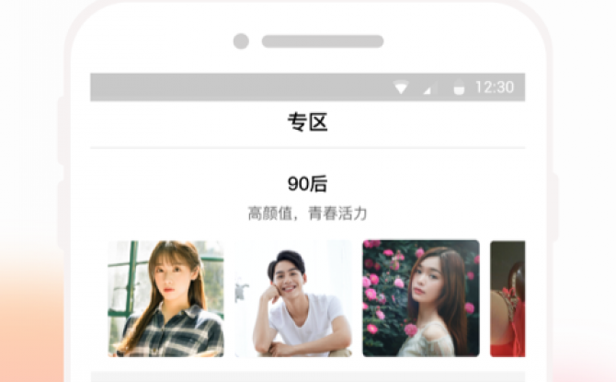The image size is (616, 382).
Task: Open photo of woman among pink roses
Action: pyautogui.click(x=421, y=298)
